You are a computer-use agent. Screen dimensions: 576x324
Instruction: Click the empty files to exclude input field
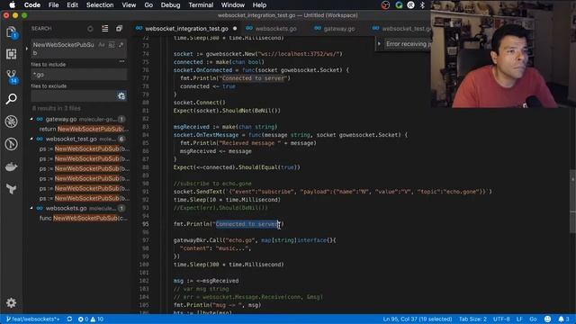[74, 96]
